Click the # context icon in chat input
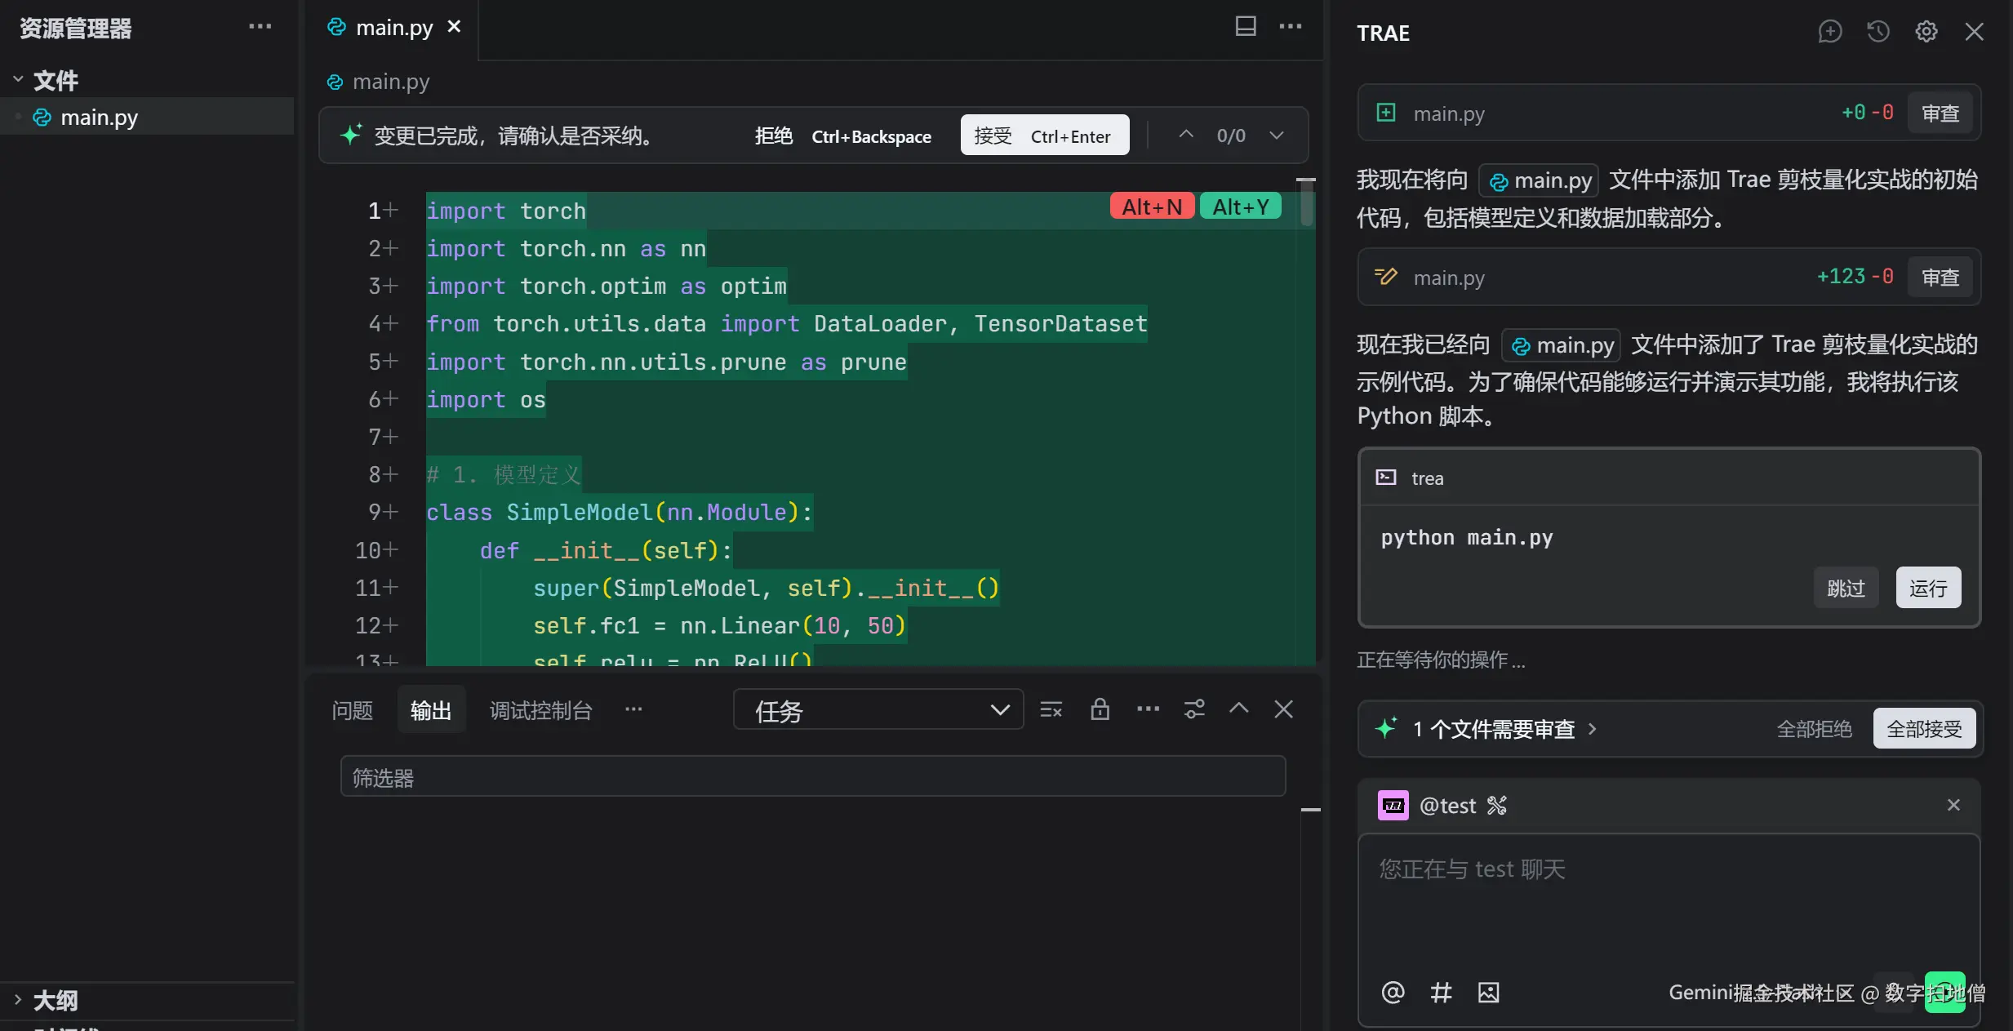Screen dimensions: 2013x1031 tap(1441, 992)
